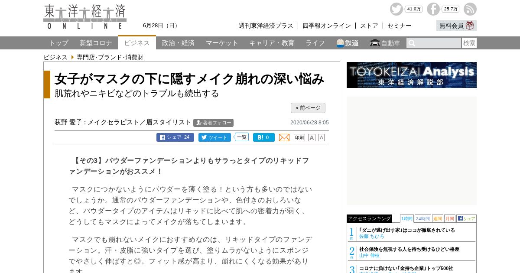Click the 41.0万 Twitter follower count

click(414, 9)
